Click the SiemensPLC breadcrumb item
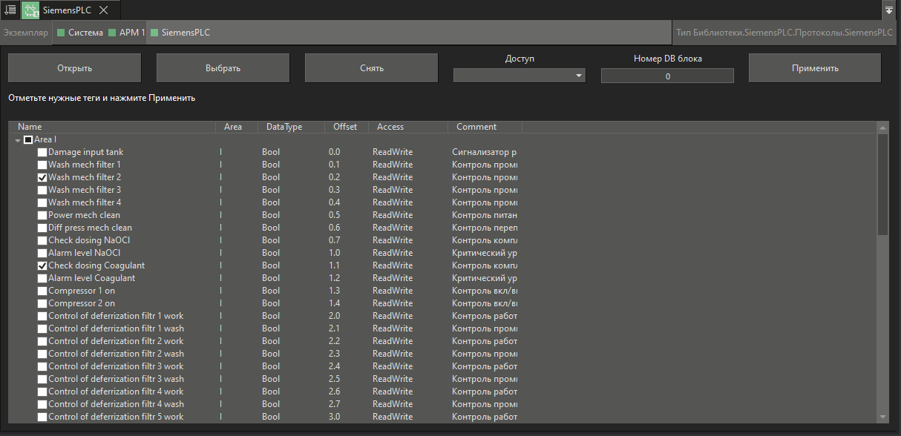The image size is (901, 436). (180, 33)
